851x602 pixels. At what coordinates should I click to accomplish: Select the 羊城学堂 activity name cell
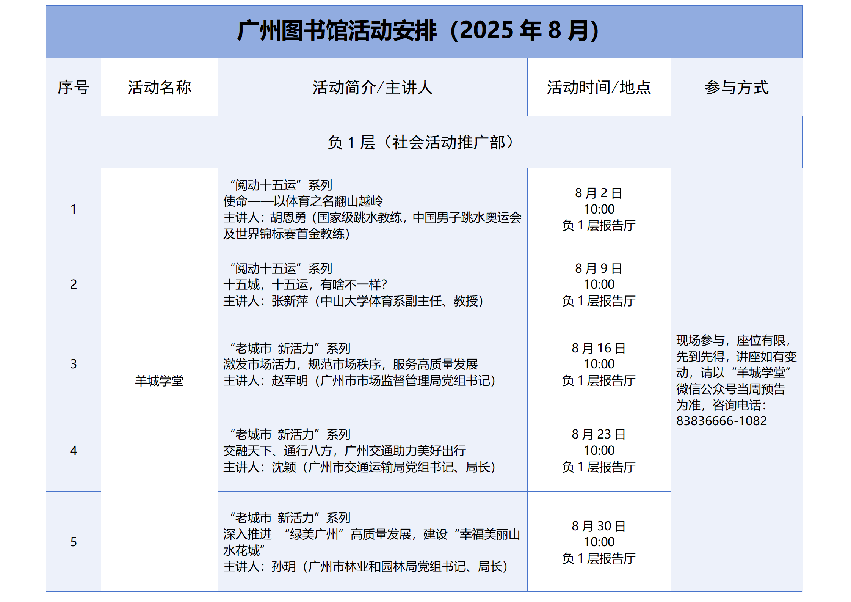(160, 380)
